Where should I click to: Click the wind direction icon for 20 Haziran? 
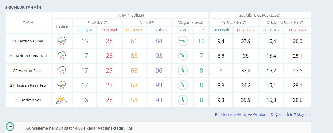point(183,71)
